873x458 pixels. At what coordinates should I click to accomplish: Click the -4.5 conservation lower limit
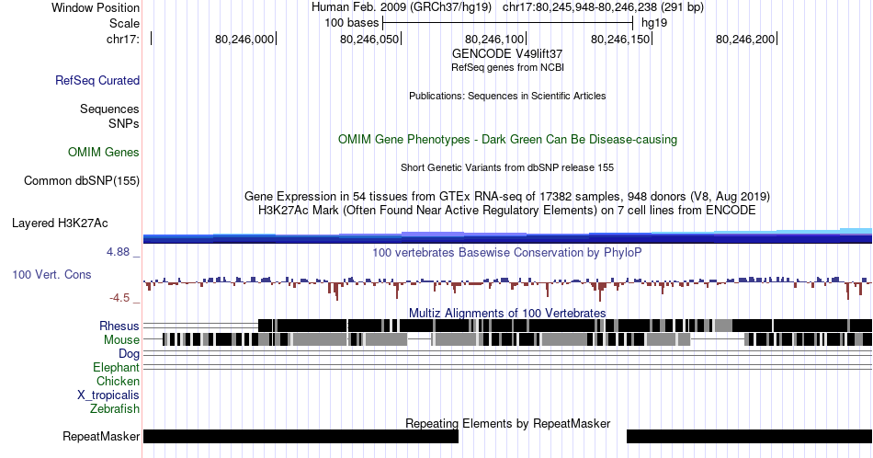click(x=119, y=298)
